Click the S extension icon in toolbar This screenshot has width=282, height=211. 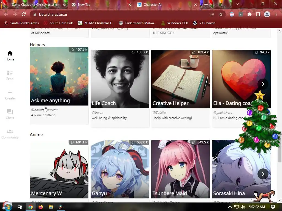coord(241,14)
